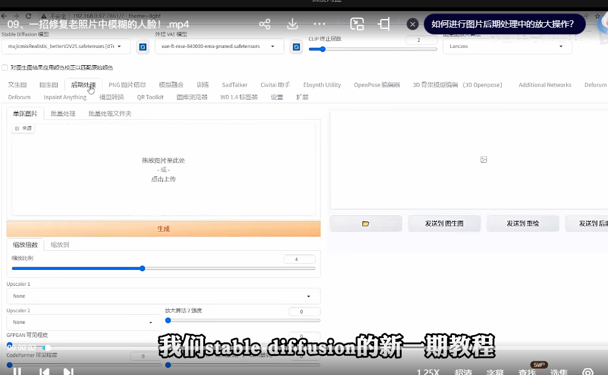Viewport: 608px width, 375px height.
Task: Skip to the previous video
Action: (44, 371)
